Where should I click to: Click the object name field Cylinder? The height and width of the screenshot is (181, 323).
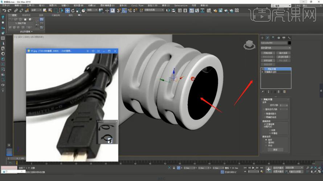(x=274, y=43)
